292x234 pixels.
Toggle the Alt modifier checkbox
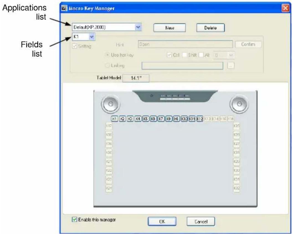coord(201,55)
